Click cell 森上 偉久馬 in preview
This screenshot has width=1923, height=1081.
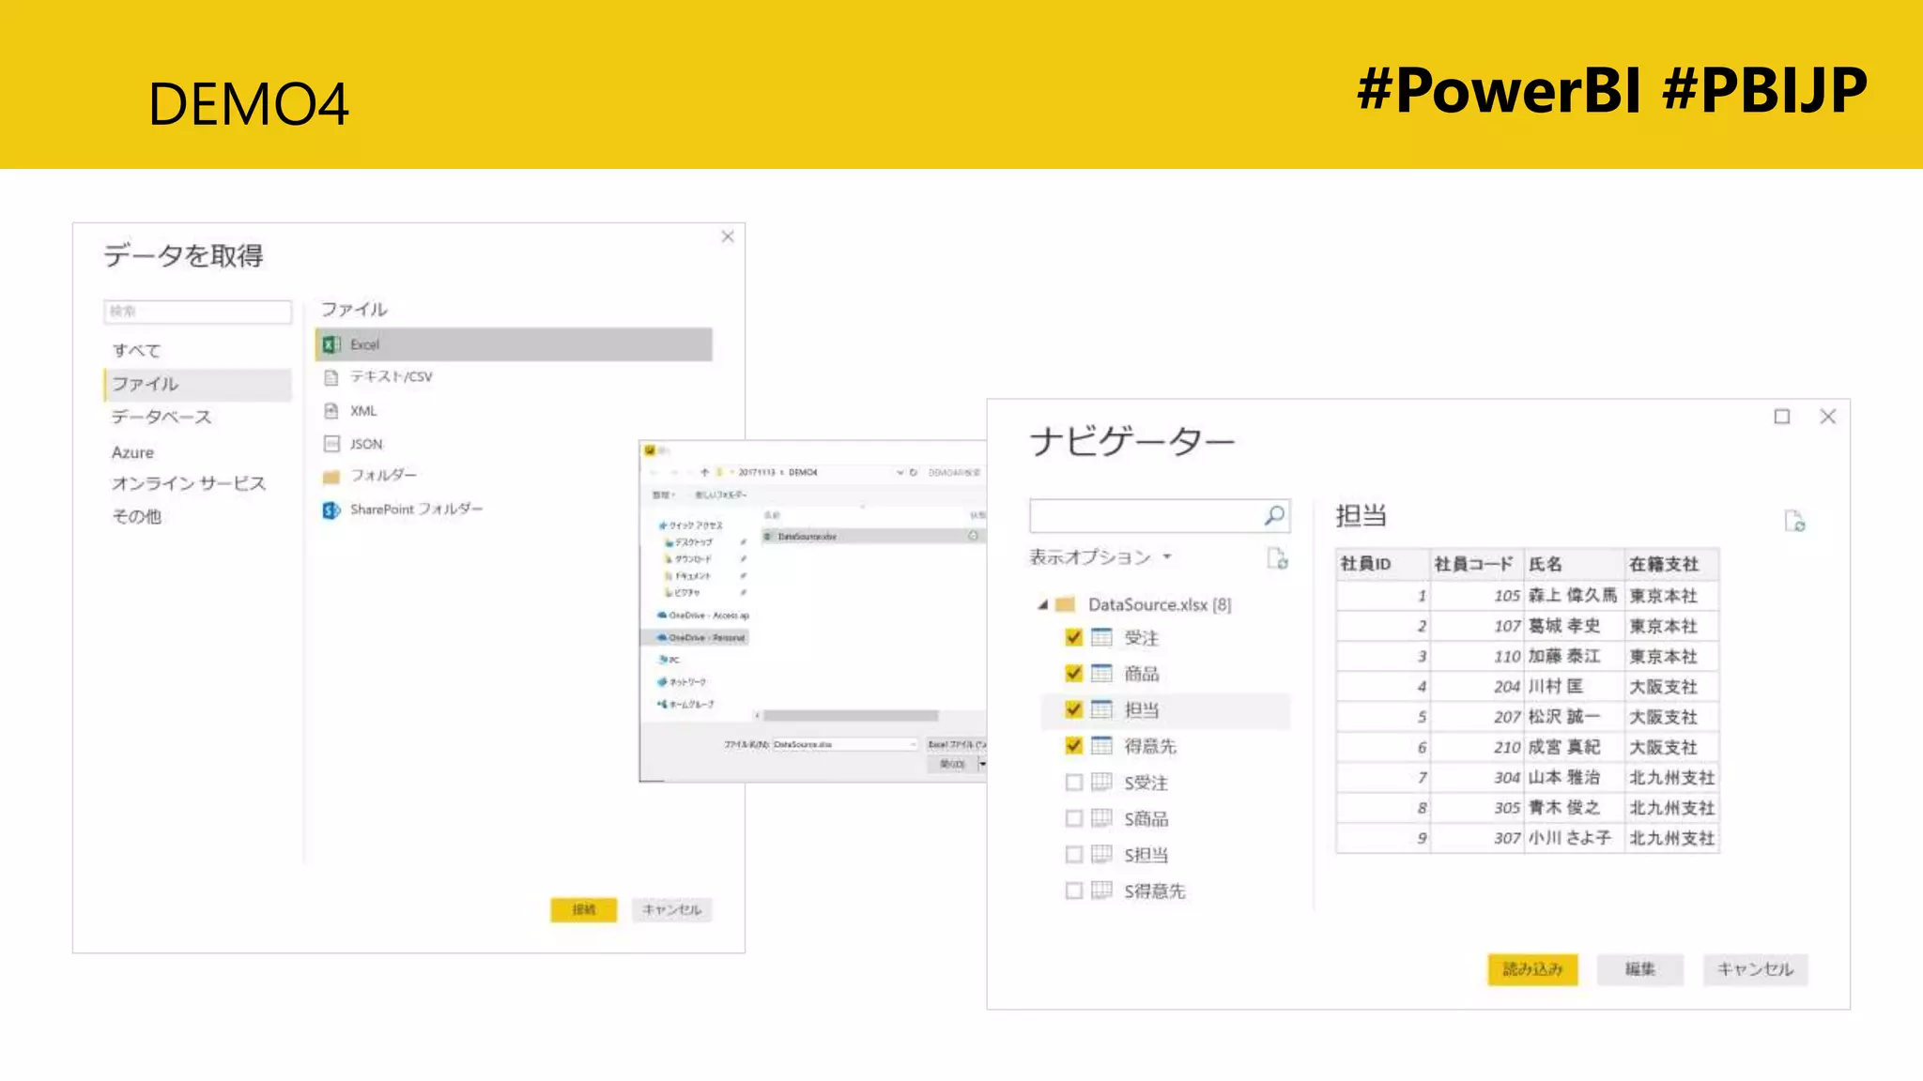tap(1573, 595)
